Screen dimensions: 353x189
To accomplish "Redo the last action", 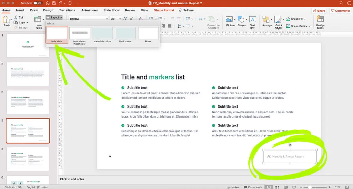I will 70,3.
